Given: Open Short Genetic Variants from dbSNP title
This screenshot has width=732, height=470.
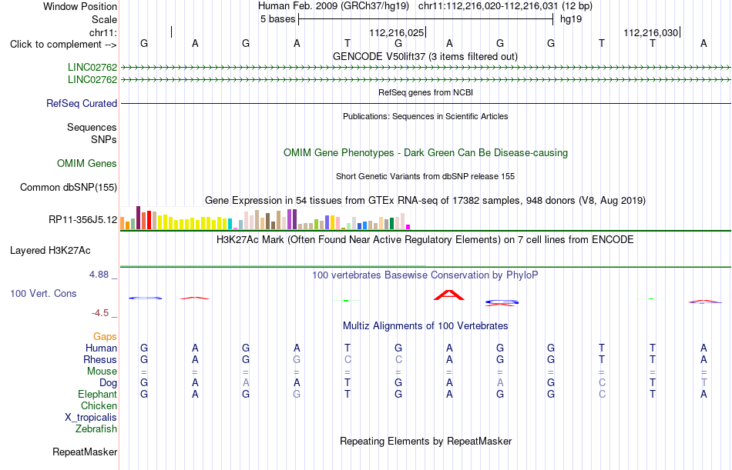Looking at the screenshot, I should [x=425, y=176].
